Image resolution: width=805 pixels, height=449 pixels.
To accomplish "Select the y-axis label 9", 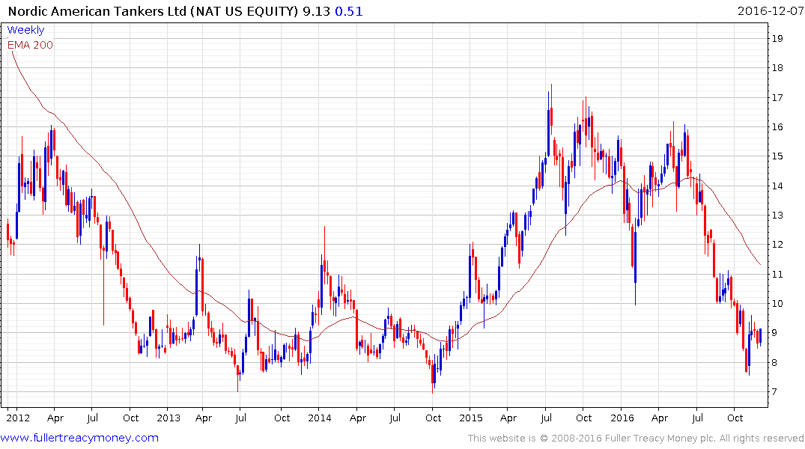I will click(774, 333).
